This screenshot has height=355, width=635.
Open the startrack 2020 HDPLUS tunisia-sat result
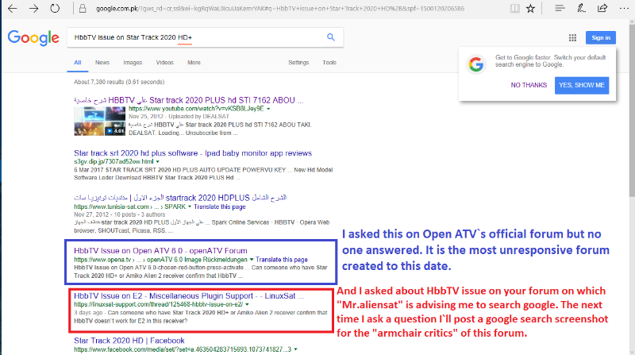tap(180, 198)
